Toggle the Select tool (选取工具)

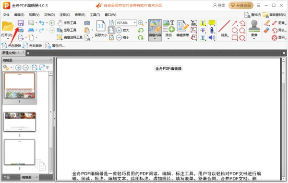[x=67, y=30]
